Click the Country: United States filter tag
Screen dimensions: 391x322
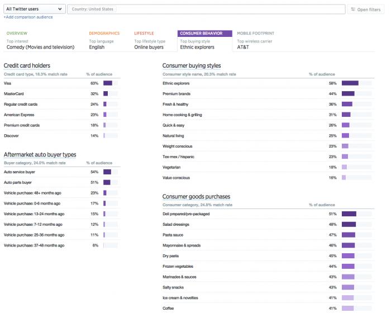click(93, 10)
